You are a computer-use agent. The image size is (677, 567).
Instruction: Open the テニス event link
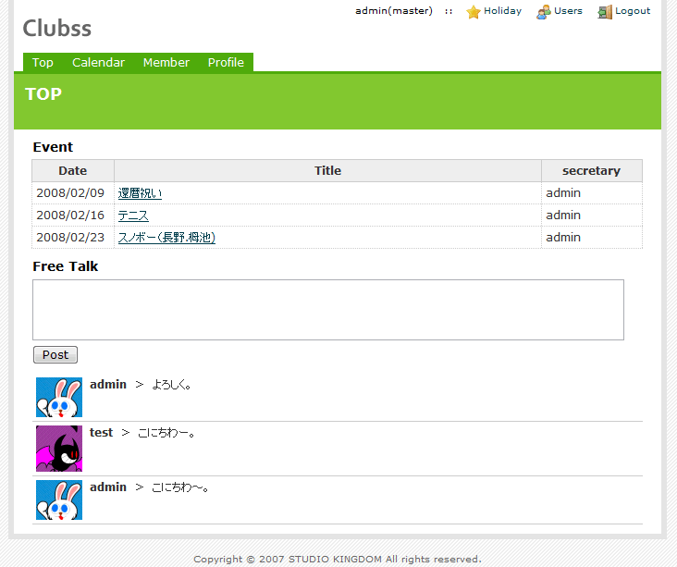click(133, 216)
